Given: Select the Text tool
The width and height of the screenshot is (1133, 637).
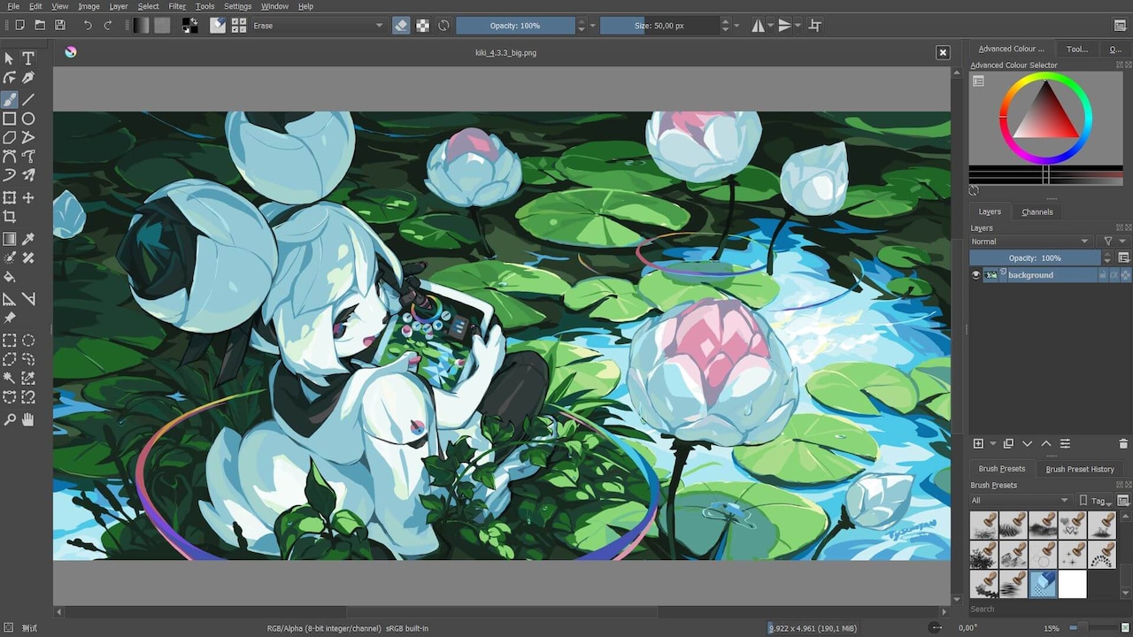Looking at the screenshot, I should (27, 58).
